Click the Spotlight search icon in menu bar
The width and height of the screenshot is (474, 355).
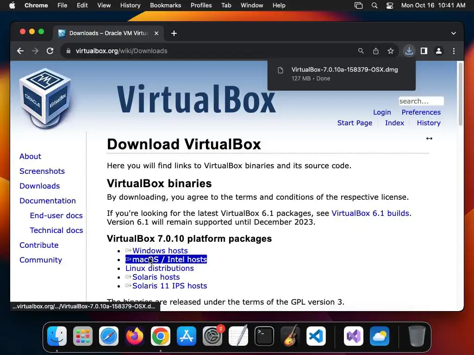[x=374, y=6]
